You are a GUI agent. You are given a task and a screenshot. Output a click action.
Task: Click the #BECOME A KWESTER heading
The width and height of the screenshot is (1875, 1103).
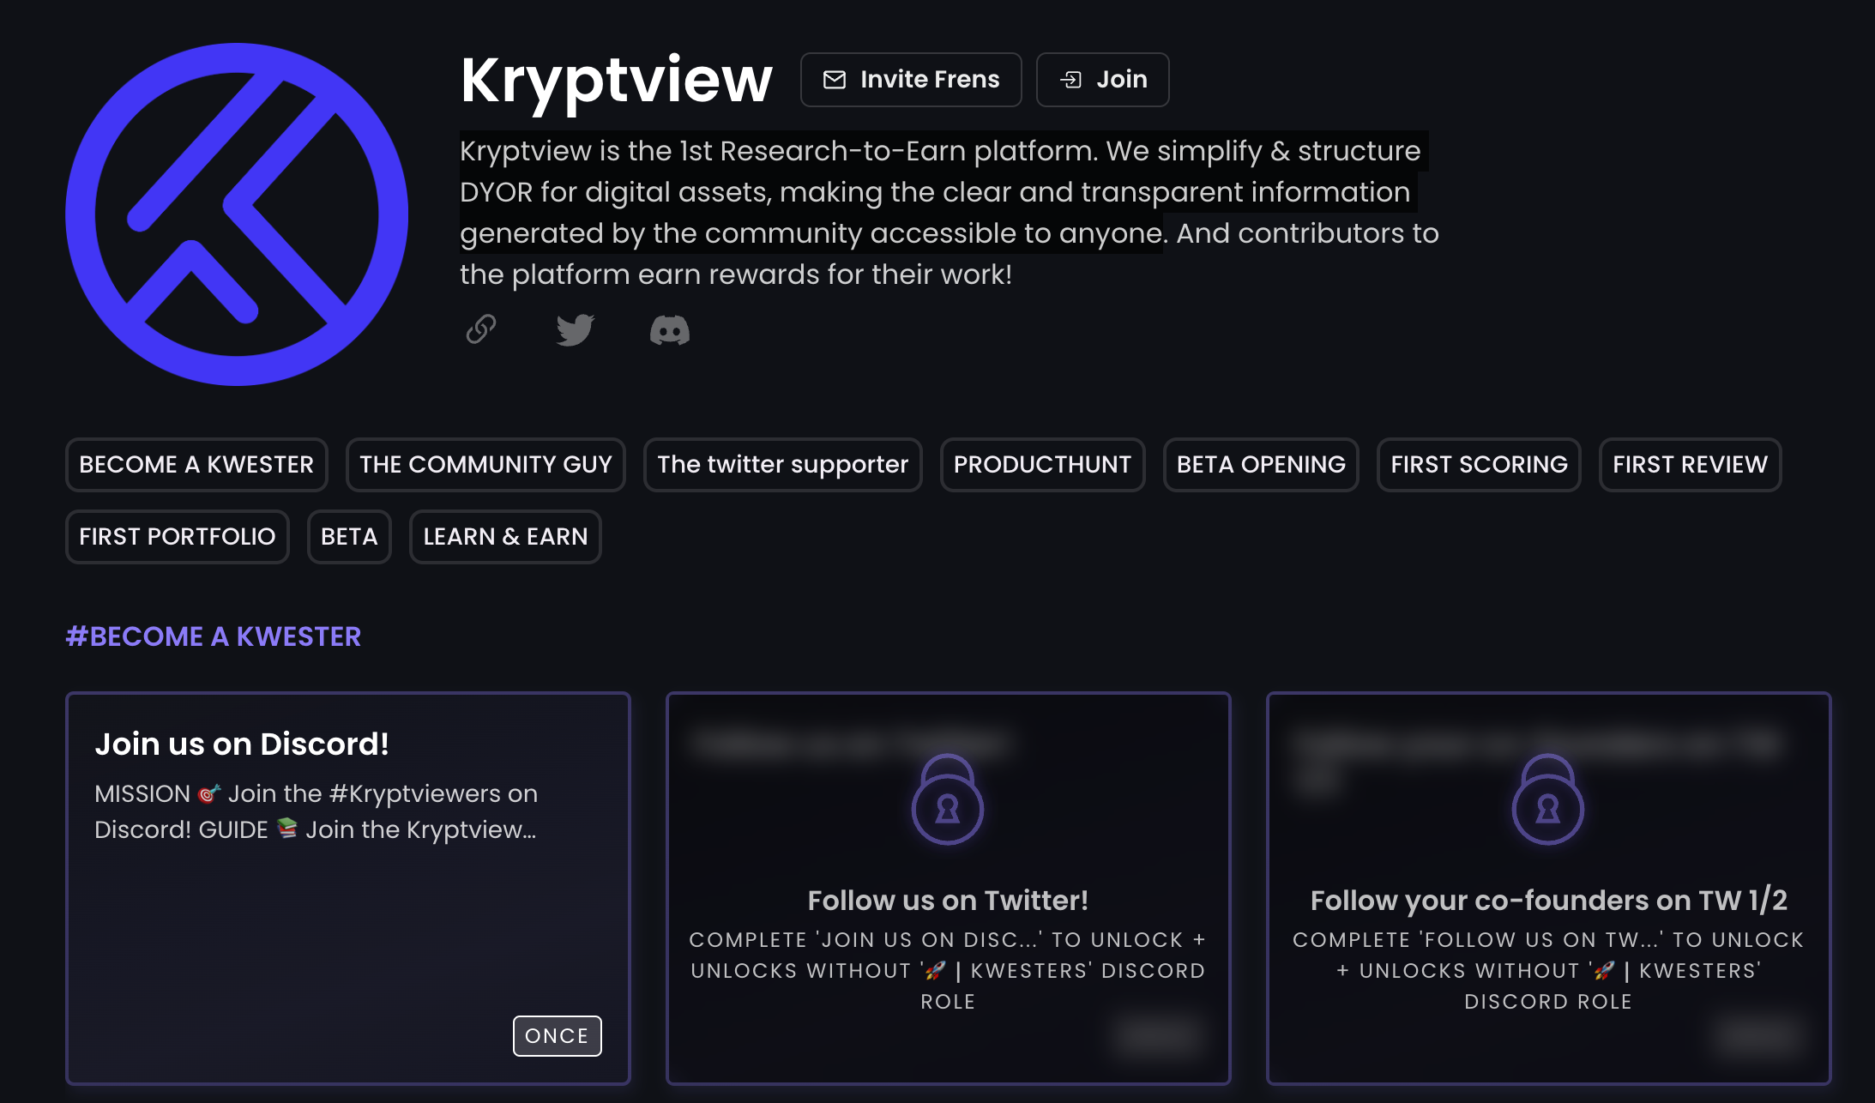tap(214, 636)
